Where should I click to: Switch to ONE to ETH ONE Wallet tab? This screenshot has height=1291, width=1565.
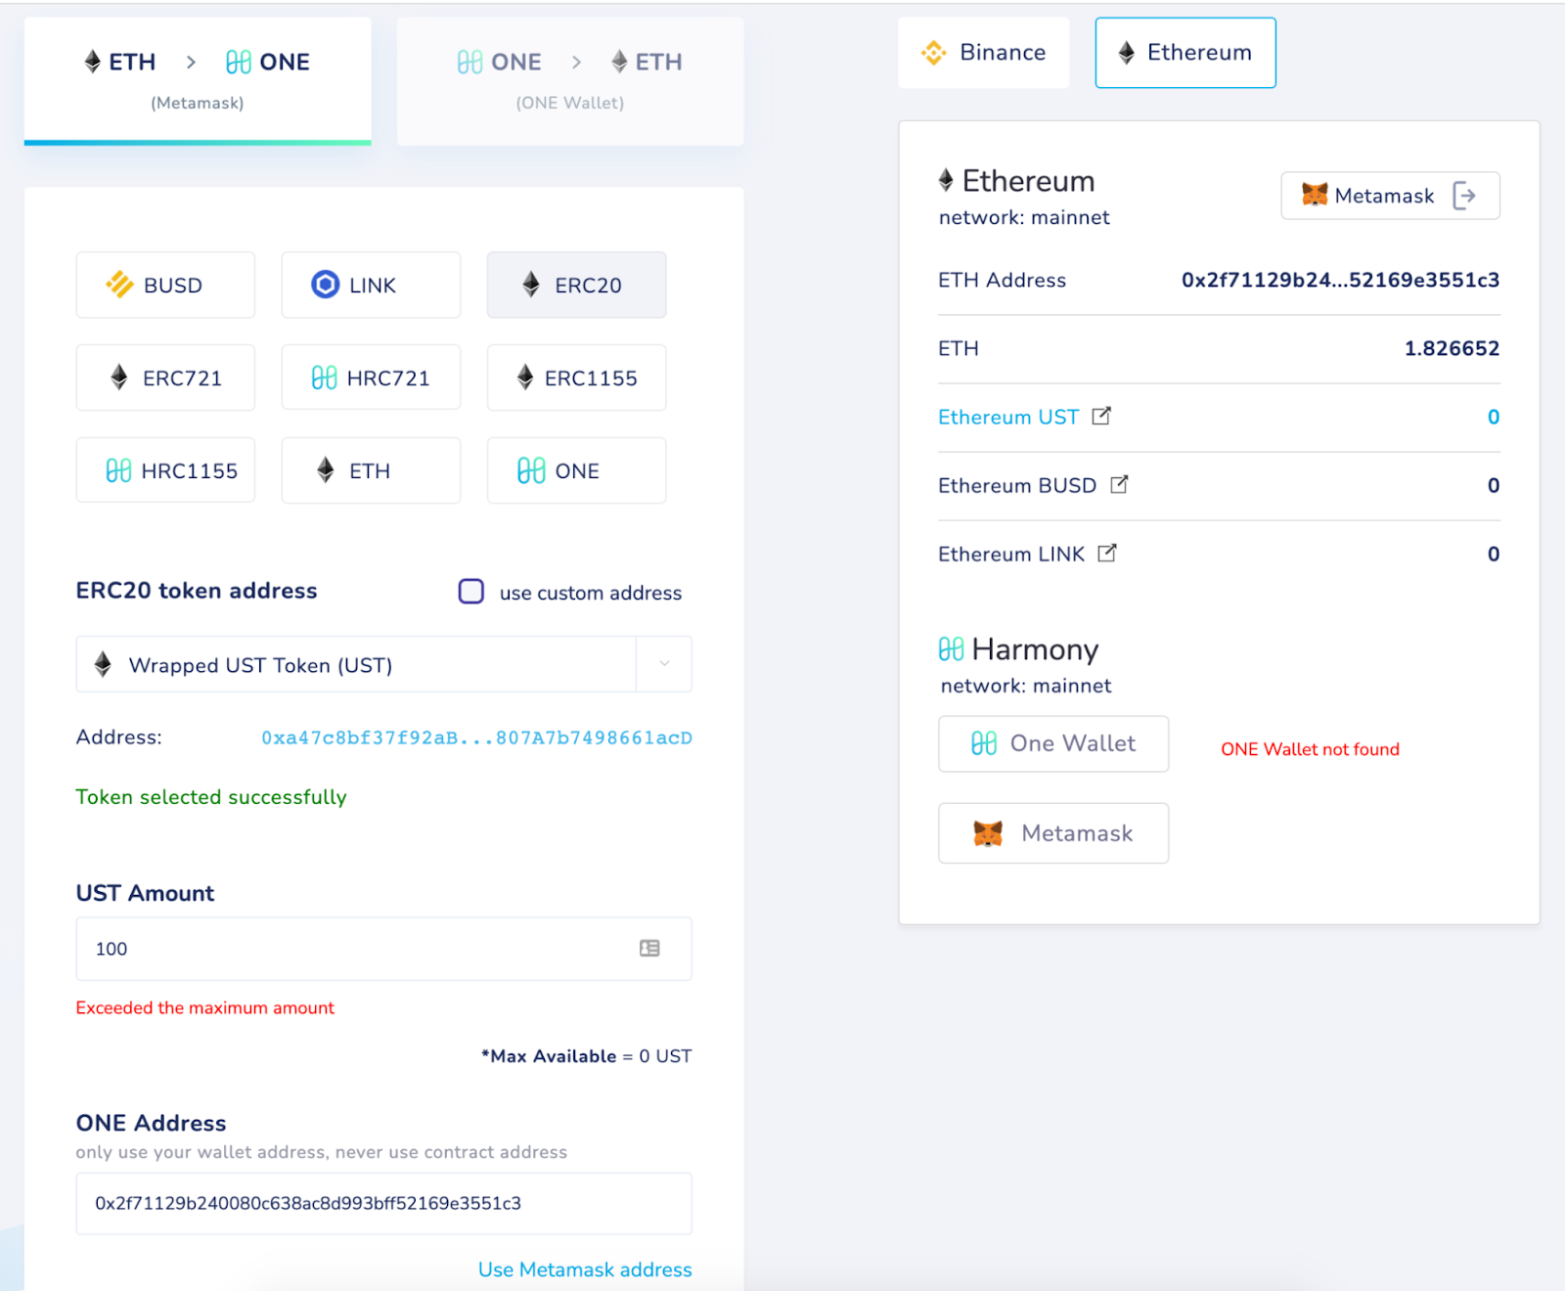[570, 80]
